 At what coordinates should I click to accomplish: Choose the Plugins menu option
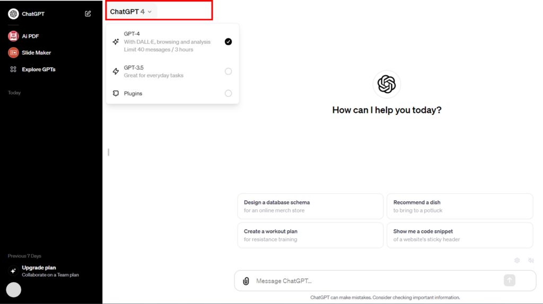[x=172, y=93]
